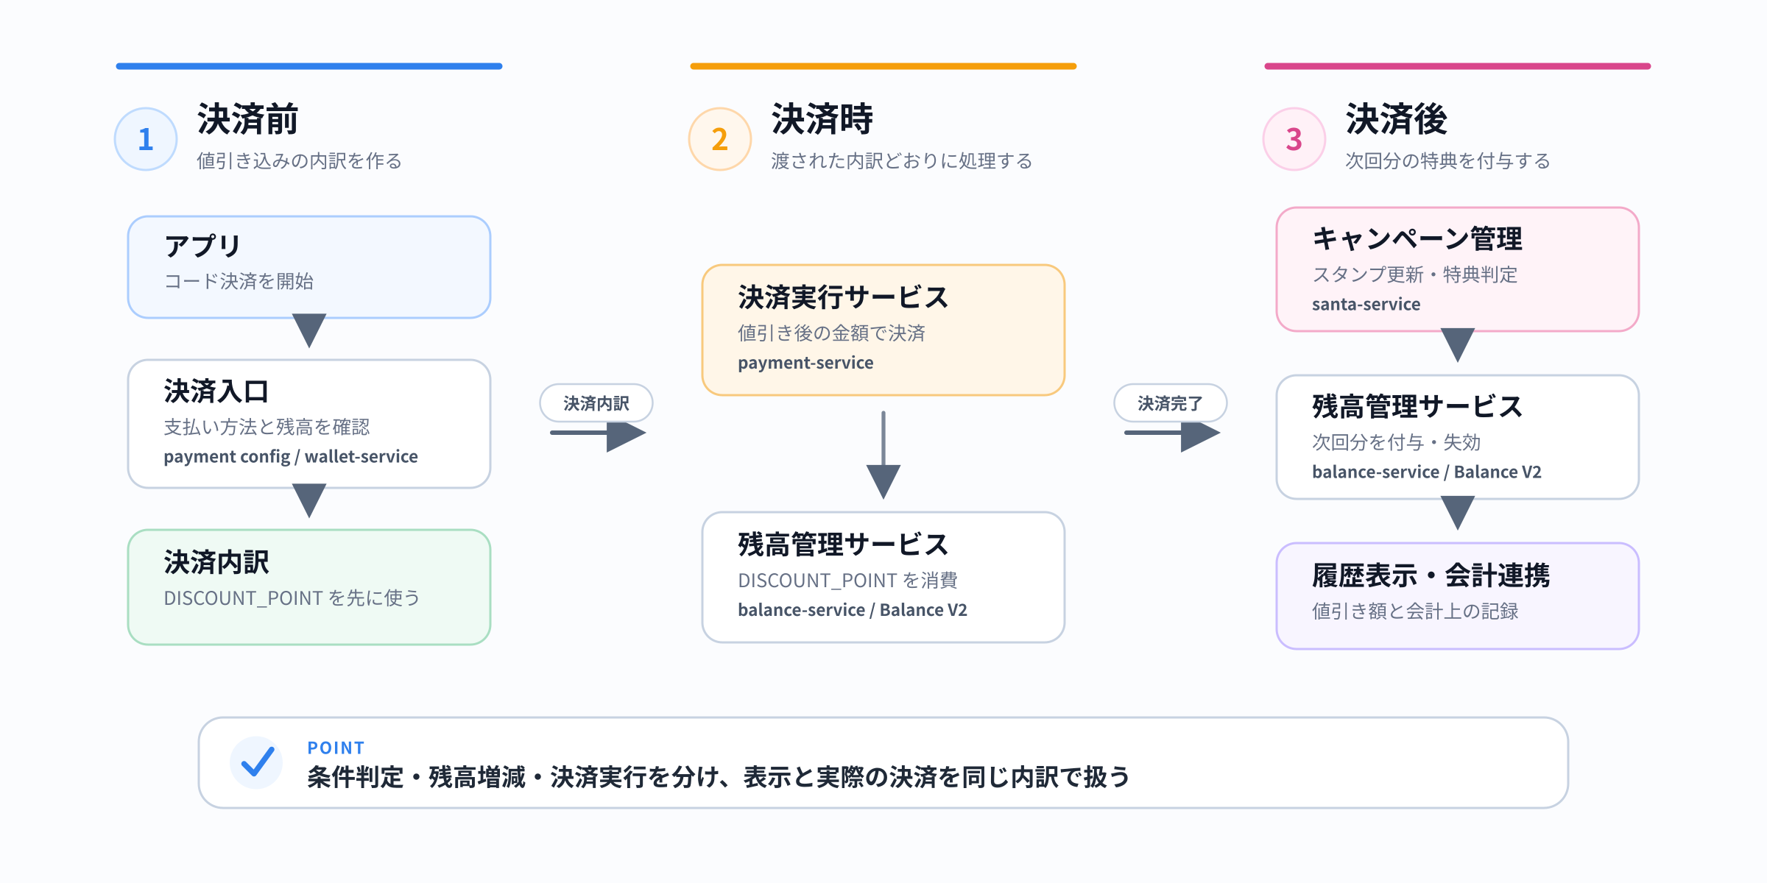The image size is (1767, 883).
Task: Click the 決済後 section heading
Action: tap(1397, 119)
